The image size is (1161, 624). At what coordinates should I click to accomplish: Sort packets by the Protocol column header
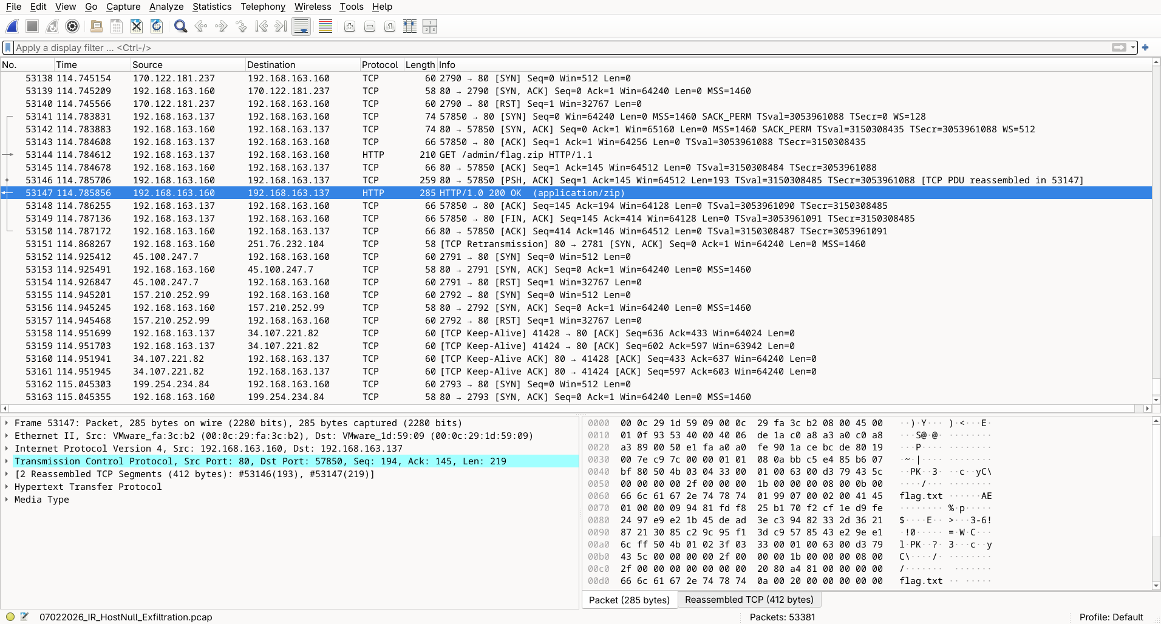380,65
